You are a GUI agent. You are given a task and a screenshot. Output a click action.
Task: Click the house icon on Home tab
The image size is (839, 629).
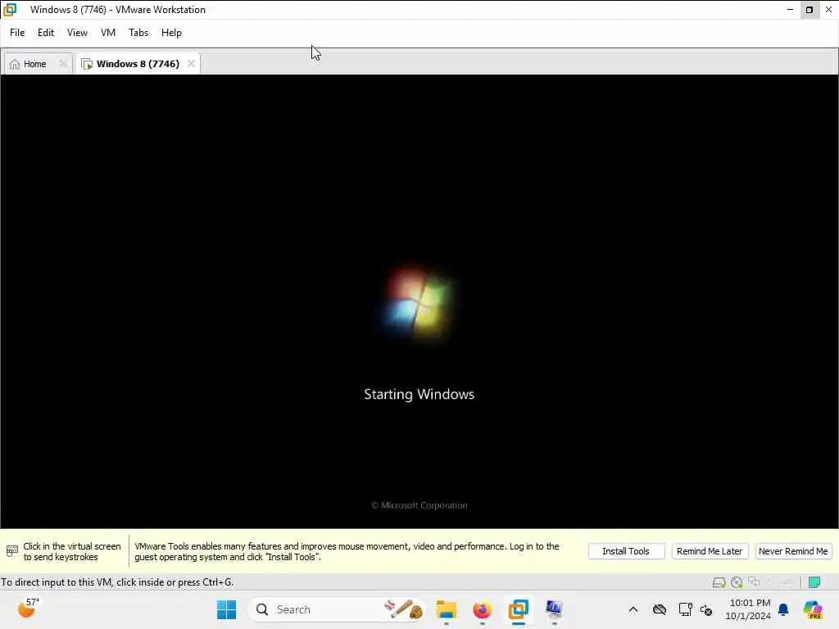tap(15, 64)
